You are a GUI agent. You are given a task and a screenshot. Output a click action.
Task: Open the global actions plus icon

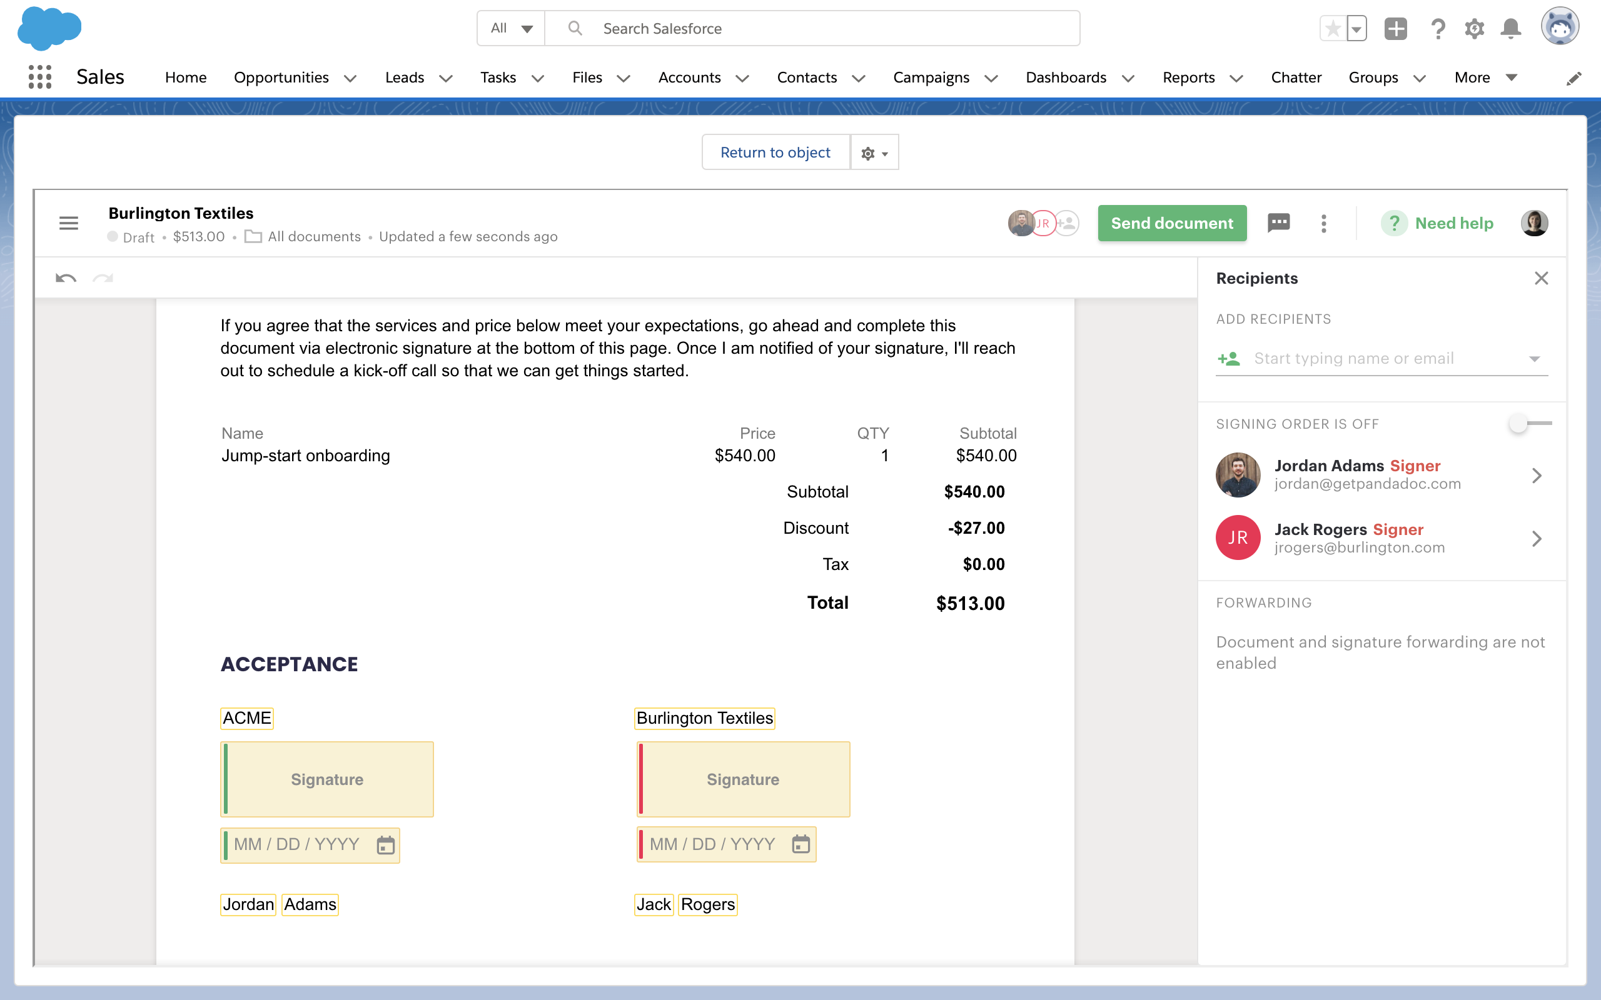pos(1396,29)
